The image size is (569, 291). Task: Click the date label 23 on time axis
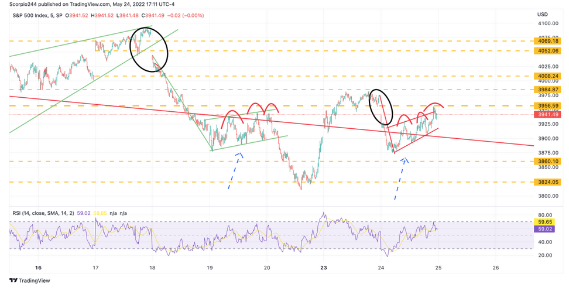pyautogui.click(x=324, y=268)
